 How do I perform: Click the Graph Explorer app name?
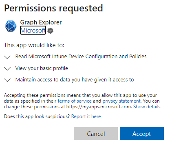[41, 22]
